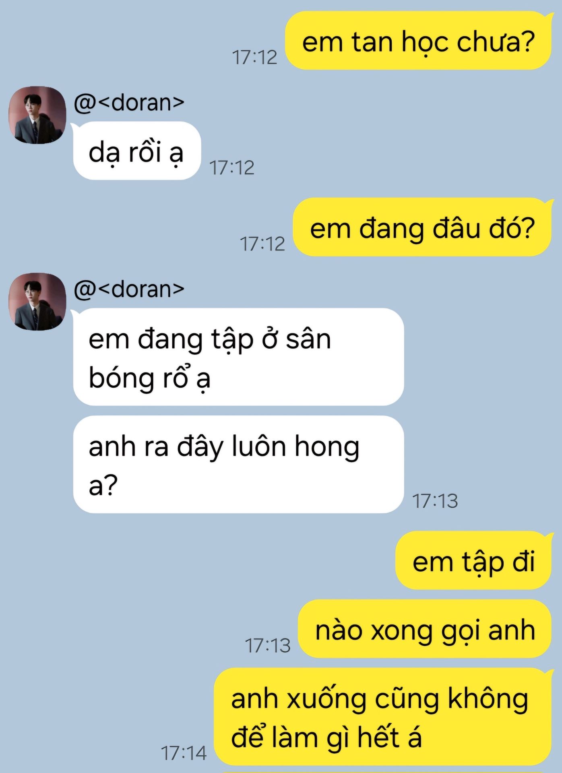Select the 'nào xong gọi anh' message
The height and width of the screenshot is (773, 562).
(425, 629)
